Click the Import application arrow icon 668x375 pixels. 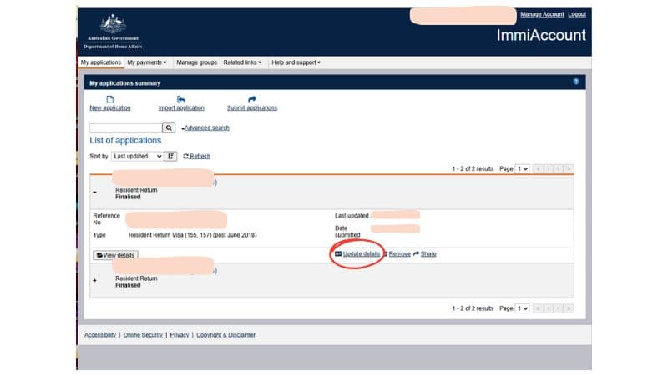[x=181, y=99]
